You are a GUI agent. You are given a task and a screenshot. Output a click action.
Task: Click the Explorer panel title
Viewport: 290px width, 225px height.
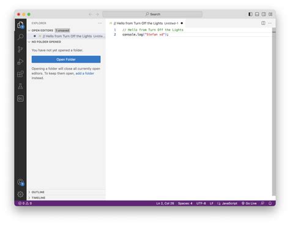[39, 23]
